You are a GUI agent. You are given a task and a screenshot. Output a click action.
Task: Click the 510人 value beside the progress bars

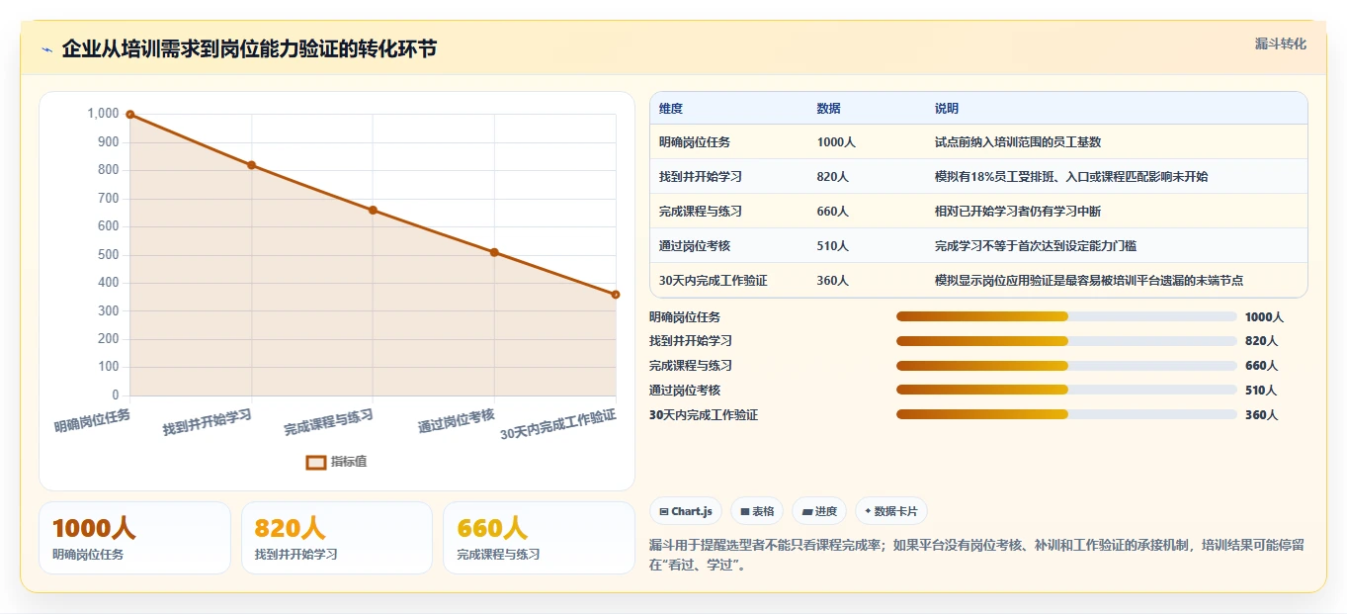[x=1261, y=390]
